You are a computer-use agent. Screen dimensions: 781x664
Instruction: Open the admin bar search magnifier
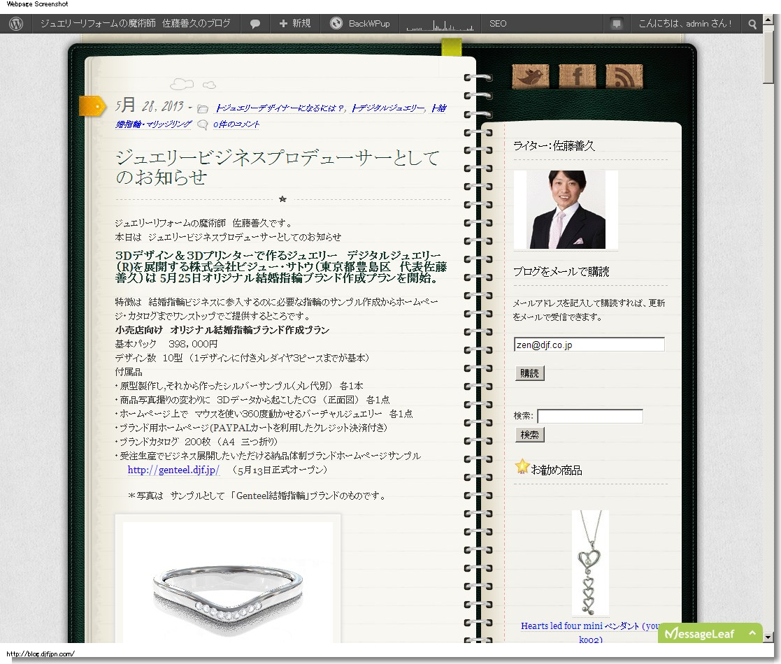(x=752, y=24)
